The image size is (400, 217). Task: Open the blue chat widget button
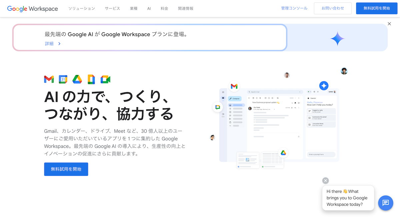tap(386, 203)
